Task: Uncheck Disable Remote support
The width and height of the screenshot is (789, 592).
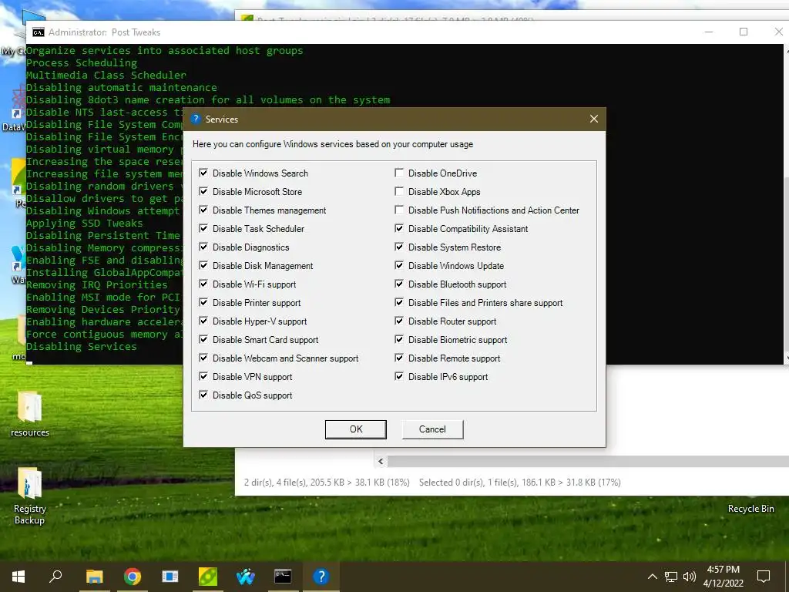Action: coord(399,358)
